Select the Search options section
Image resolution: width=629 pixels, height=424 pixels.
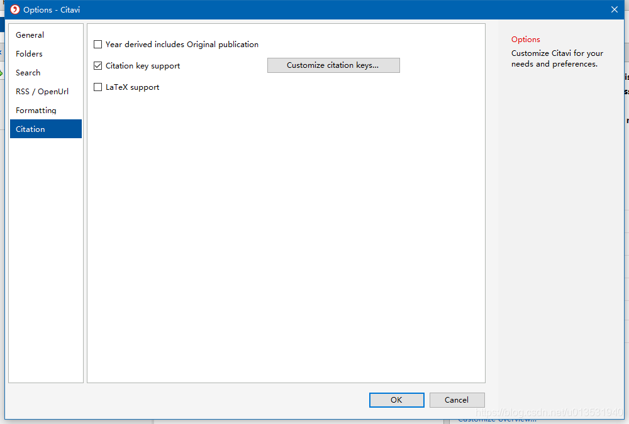pyautogui.click(x=46, y=72)
